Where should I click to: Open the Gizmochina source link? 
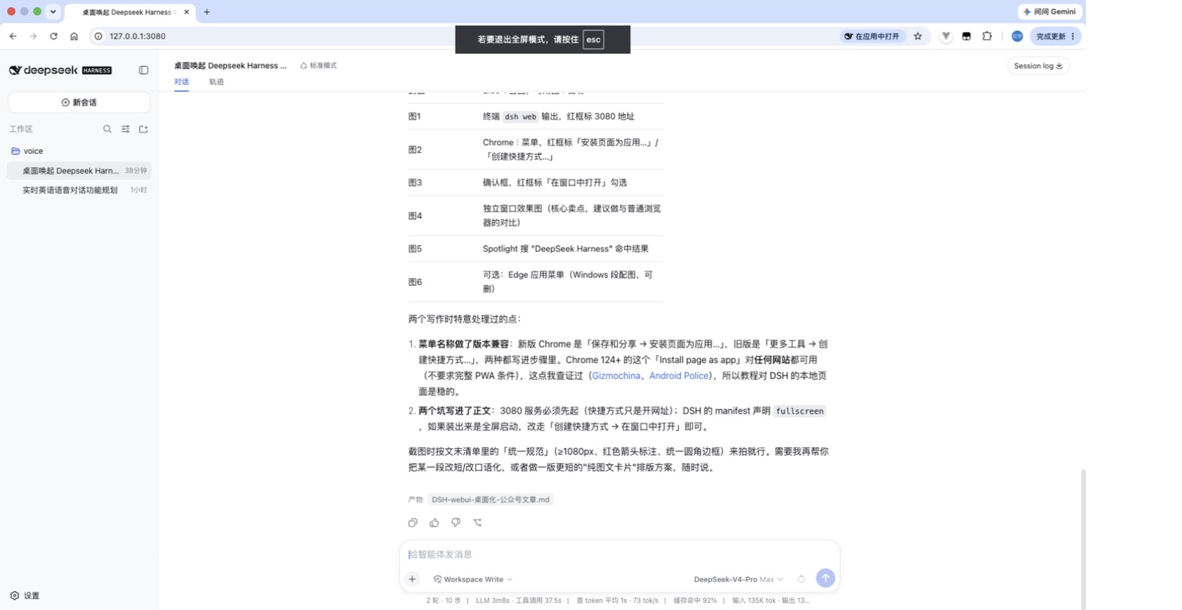616,376
